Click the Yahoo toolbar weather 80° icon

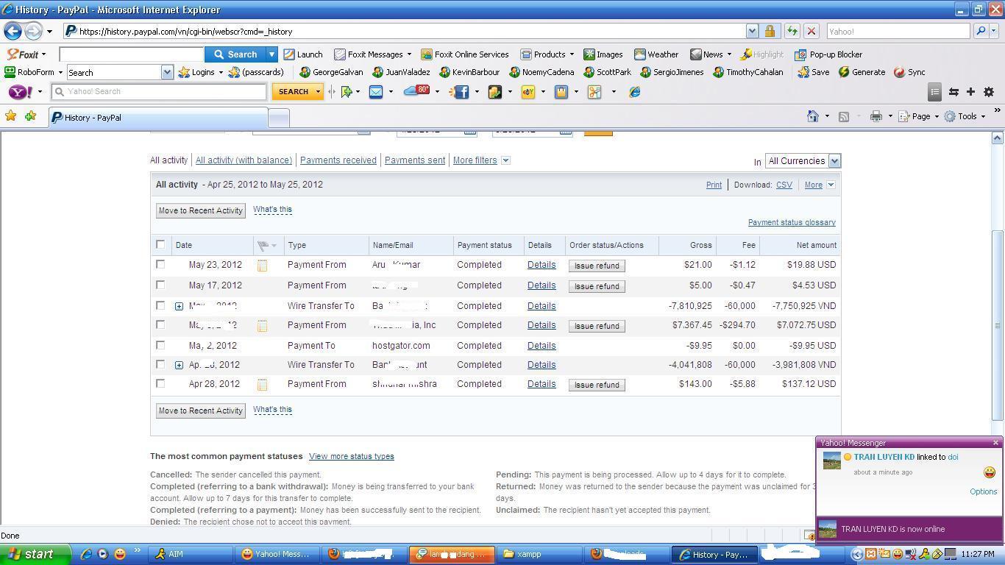pos(417,91)
